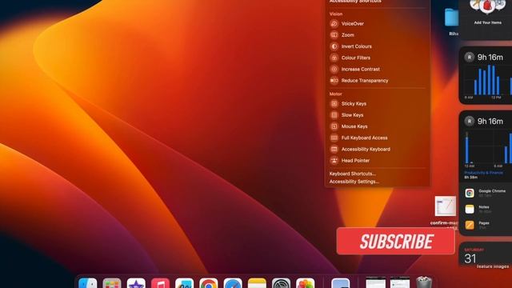Open the Music app in Dock
This screenshot has width=512, height=288.
160,283
